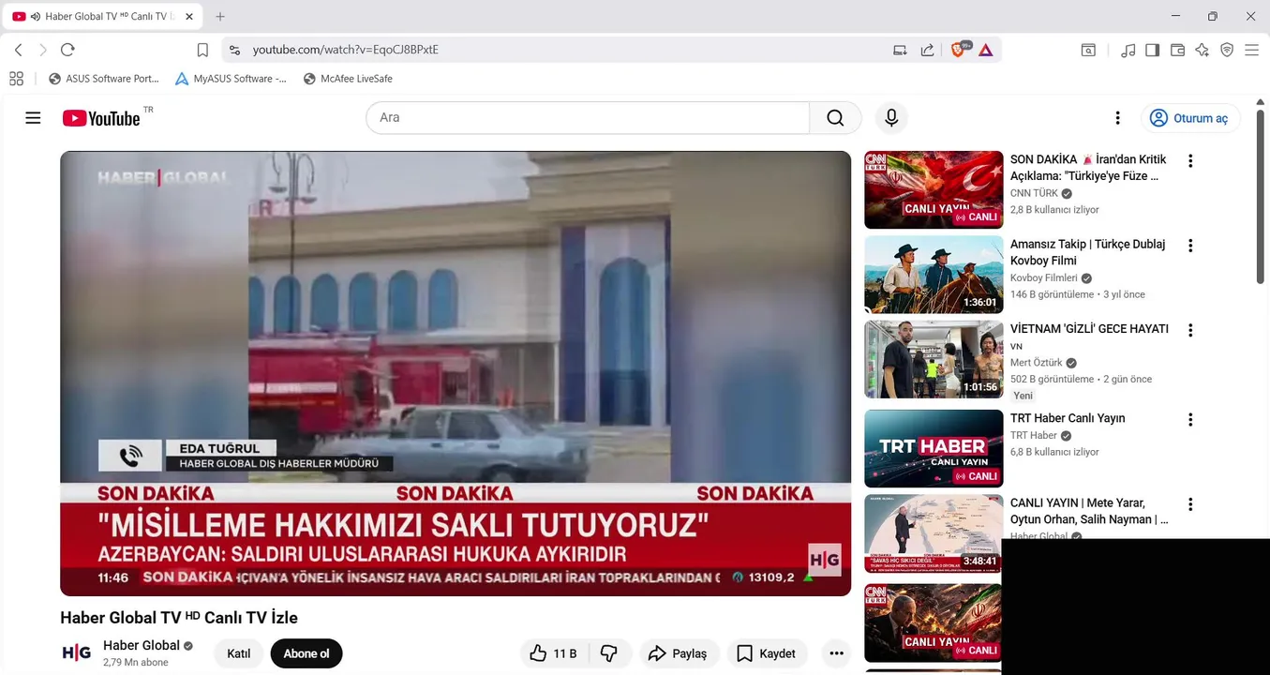Open the browser main hamburger menu

1251,50
